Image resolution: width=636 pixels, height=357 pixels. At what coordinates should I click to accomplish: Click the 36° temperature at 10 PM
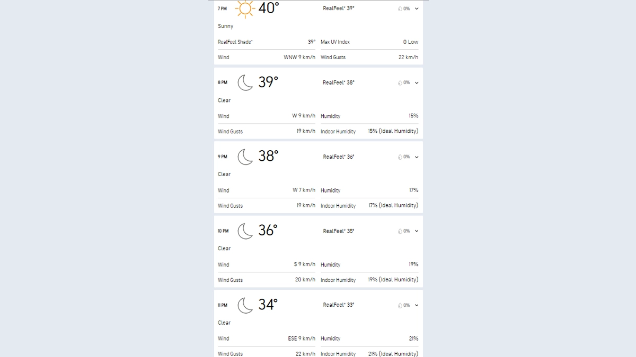click(268, 231)
